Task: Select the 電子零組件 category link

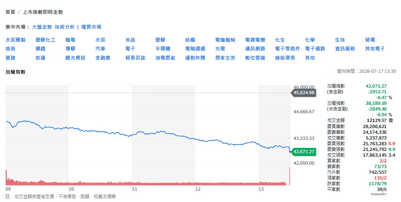Action: tap(288, 49)
